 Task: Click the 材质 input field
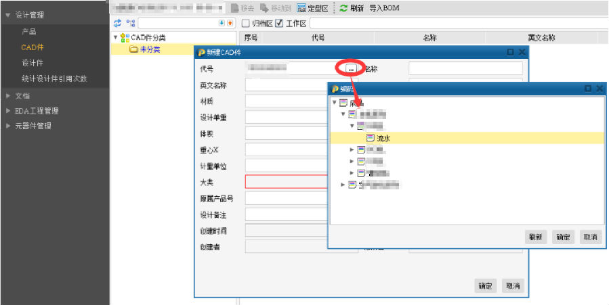[x=287, y=101]
